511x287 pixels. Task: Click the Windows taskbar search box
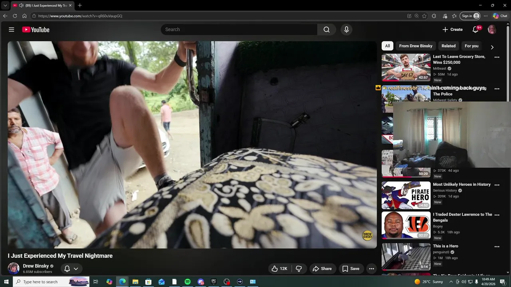pos(51,282)
